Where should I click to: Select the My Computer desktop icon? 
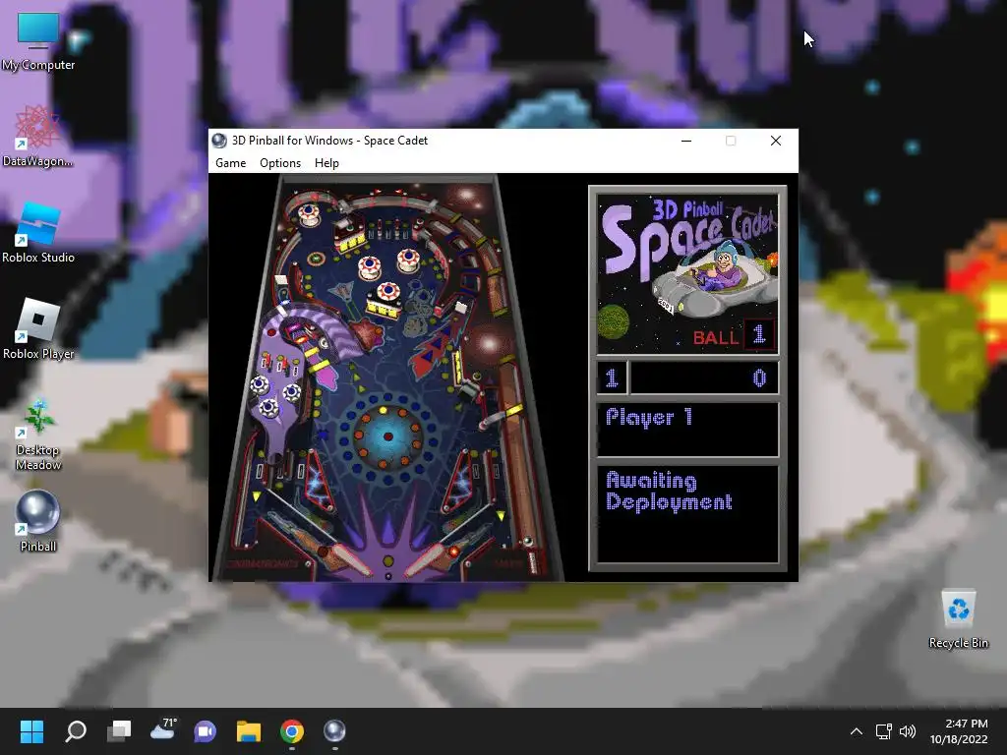(38, 41)
